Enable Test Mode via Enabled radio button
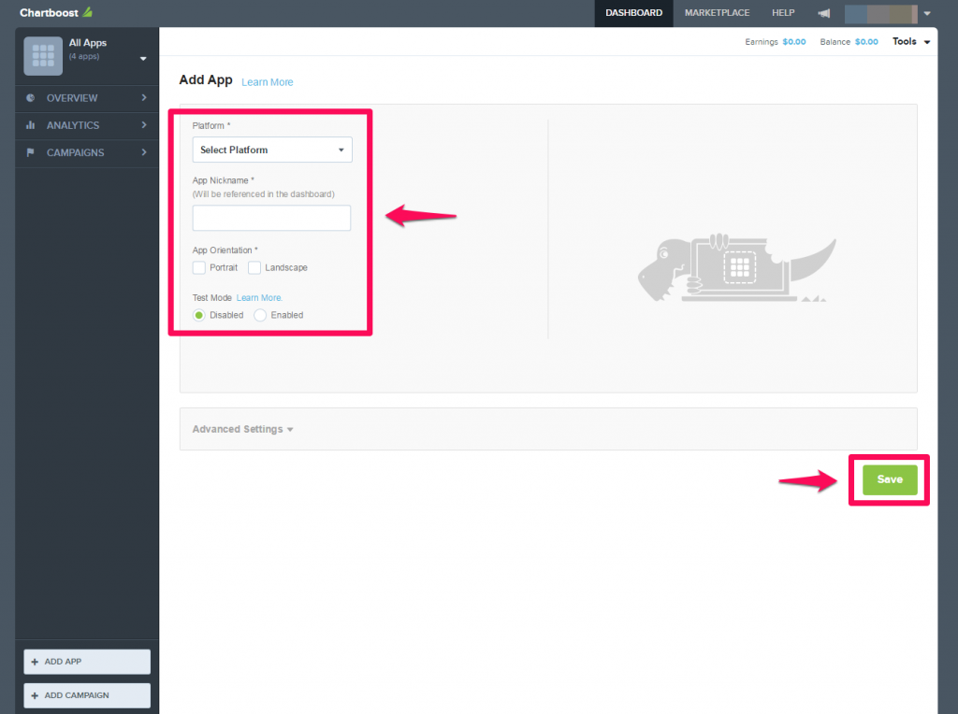 pos(259,315)
